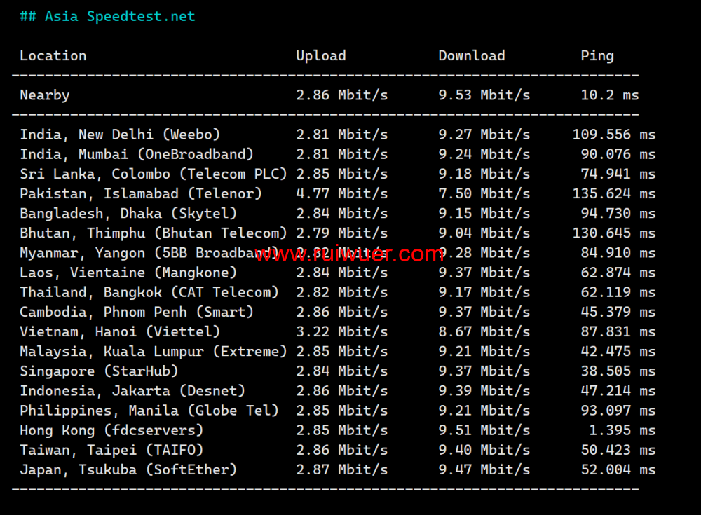This screenshot has height=515, width=701.
Task: Select Pakistan, Islamabad (Telenor) entry
Action: [x=141, y=193]
